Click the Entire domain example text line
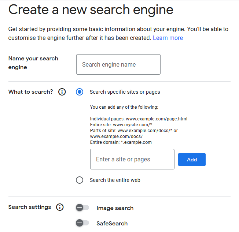 click(121, 142)
